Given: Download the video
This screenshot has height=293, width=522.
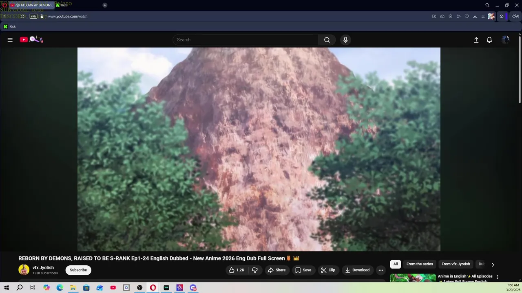Looking at the screenshot, I should coord(357,270).
